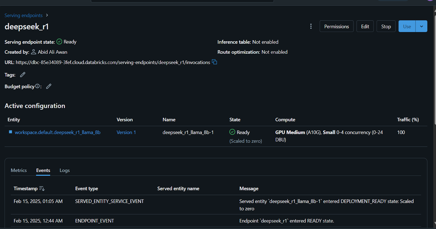Click the Timestamp column header
Viewport: 436px width, 229px height.
coord(26,188)
